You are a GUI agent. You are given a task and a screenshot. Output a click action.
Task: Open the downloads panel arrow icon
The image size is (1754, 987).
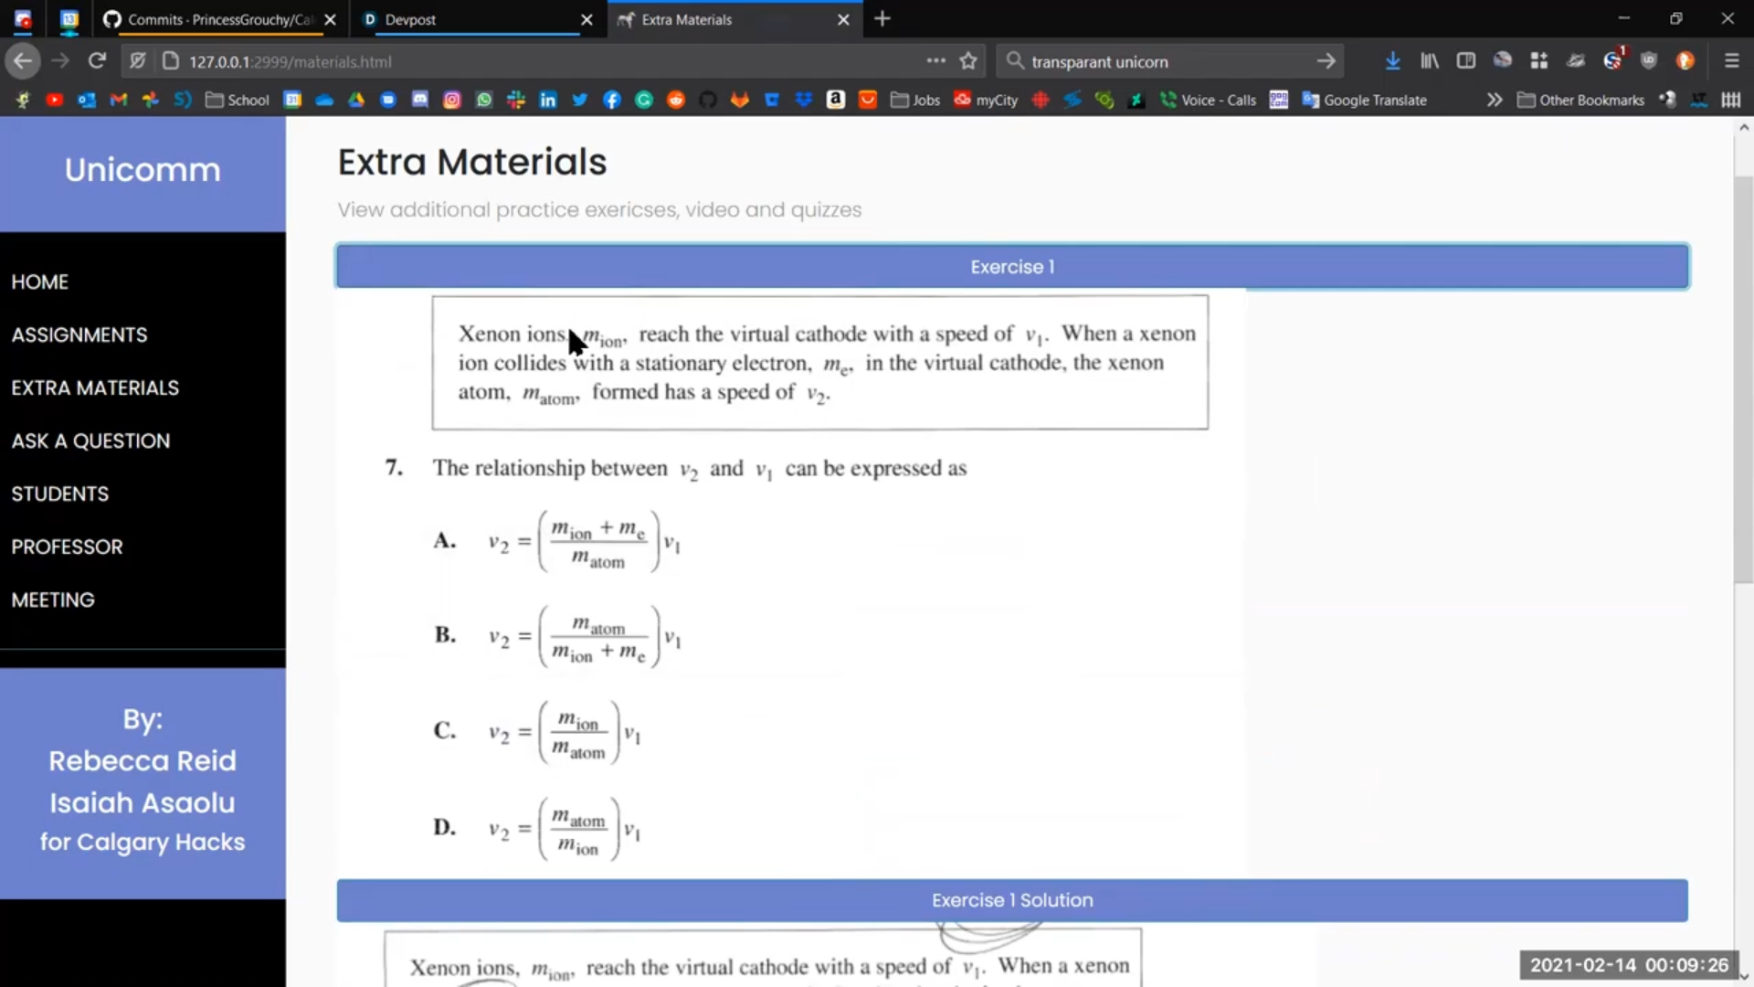tap(1392, 61)
